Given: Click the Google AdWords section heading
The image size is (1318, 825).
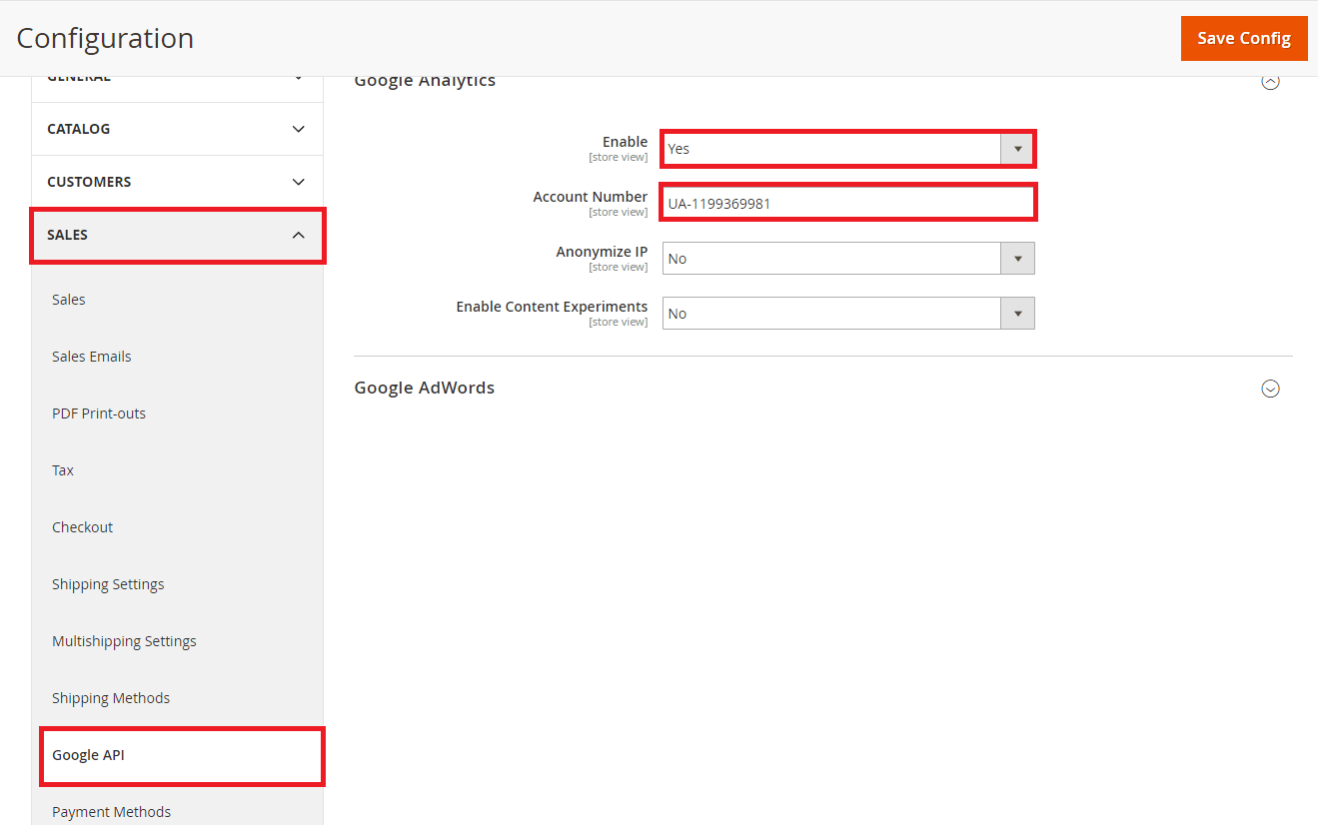Looking at the screenshot, I should click(425, 388).
